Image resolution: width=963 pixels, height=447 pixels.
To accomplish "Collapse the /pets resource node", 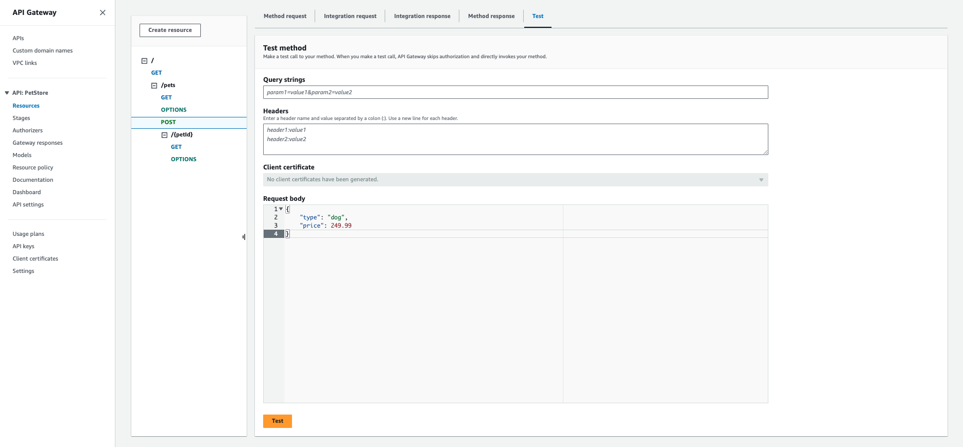I will 154,85.
